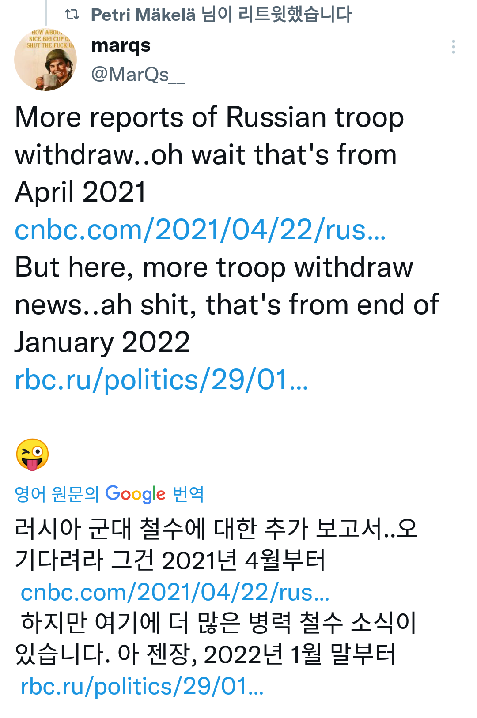Tap the '번역' word after Google

(x=188, y=494)
